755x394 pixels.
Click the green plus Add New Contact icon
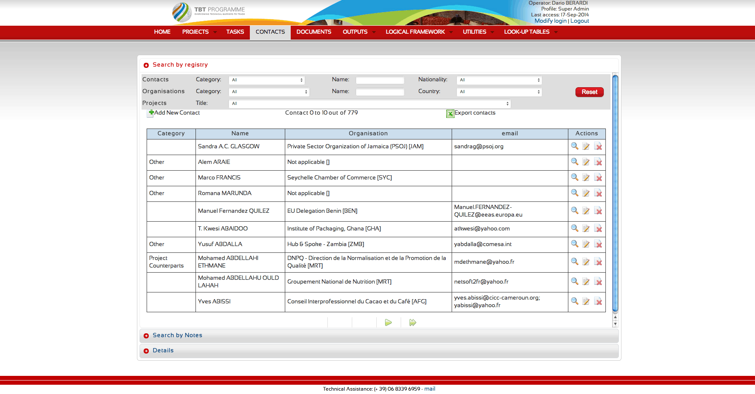pos(151,113)
